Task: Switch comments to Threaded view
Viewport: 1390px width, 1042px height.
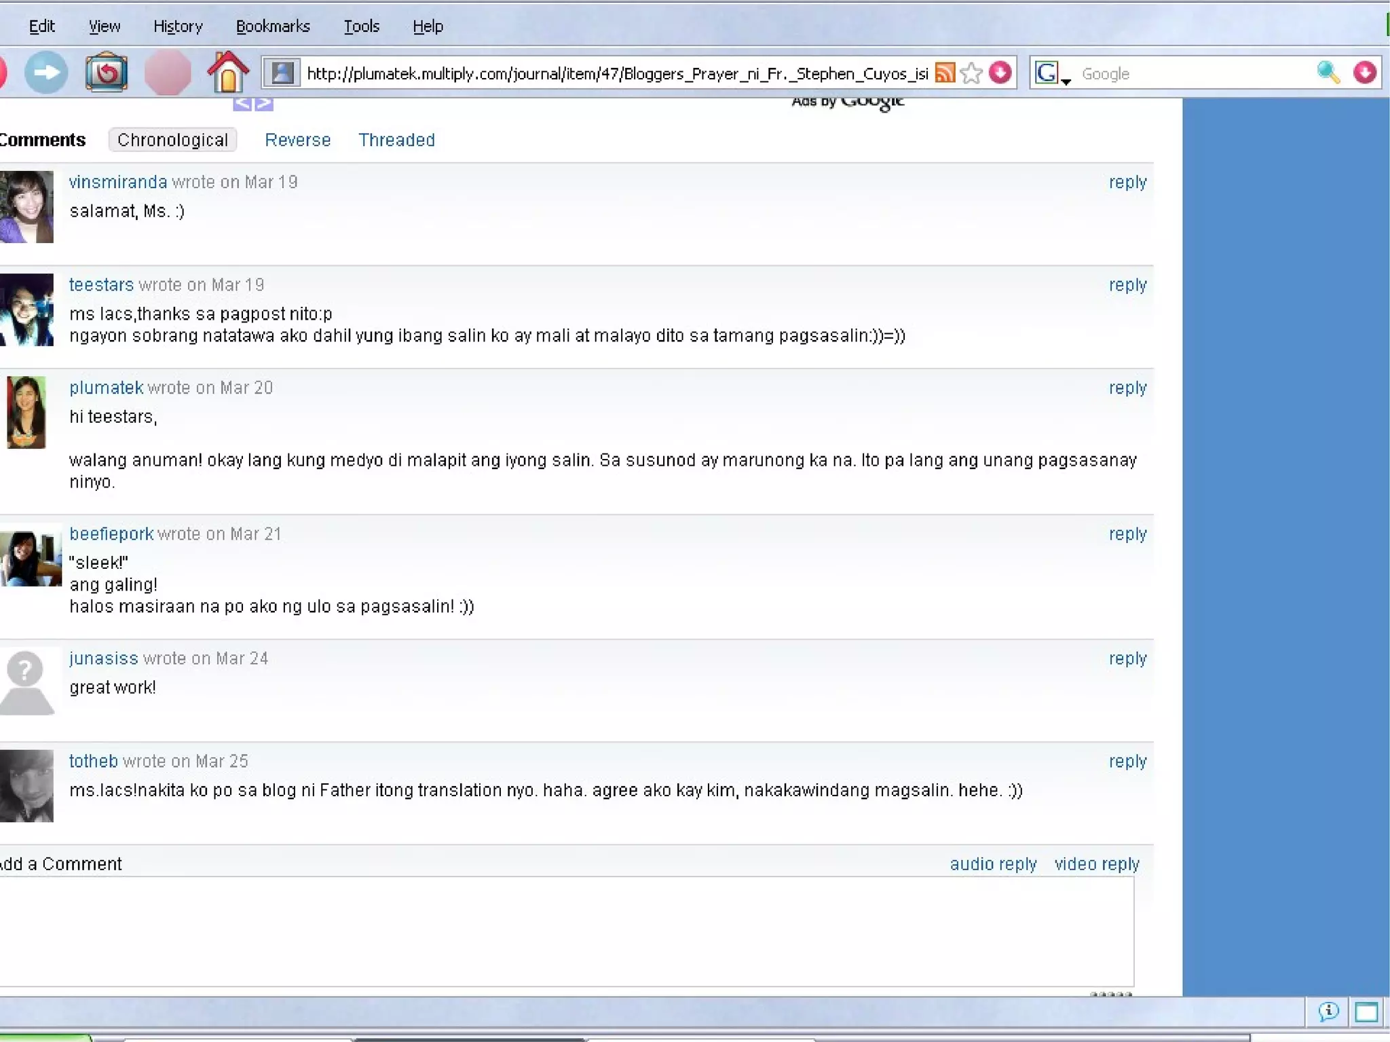Action: pos(396,140)
